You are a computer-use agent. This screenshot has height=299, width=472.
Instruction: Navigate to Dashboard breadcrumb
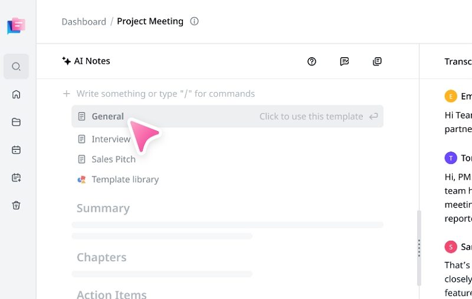coord(84,22)
